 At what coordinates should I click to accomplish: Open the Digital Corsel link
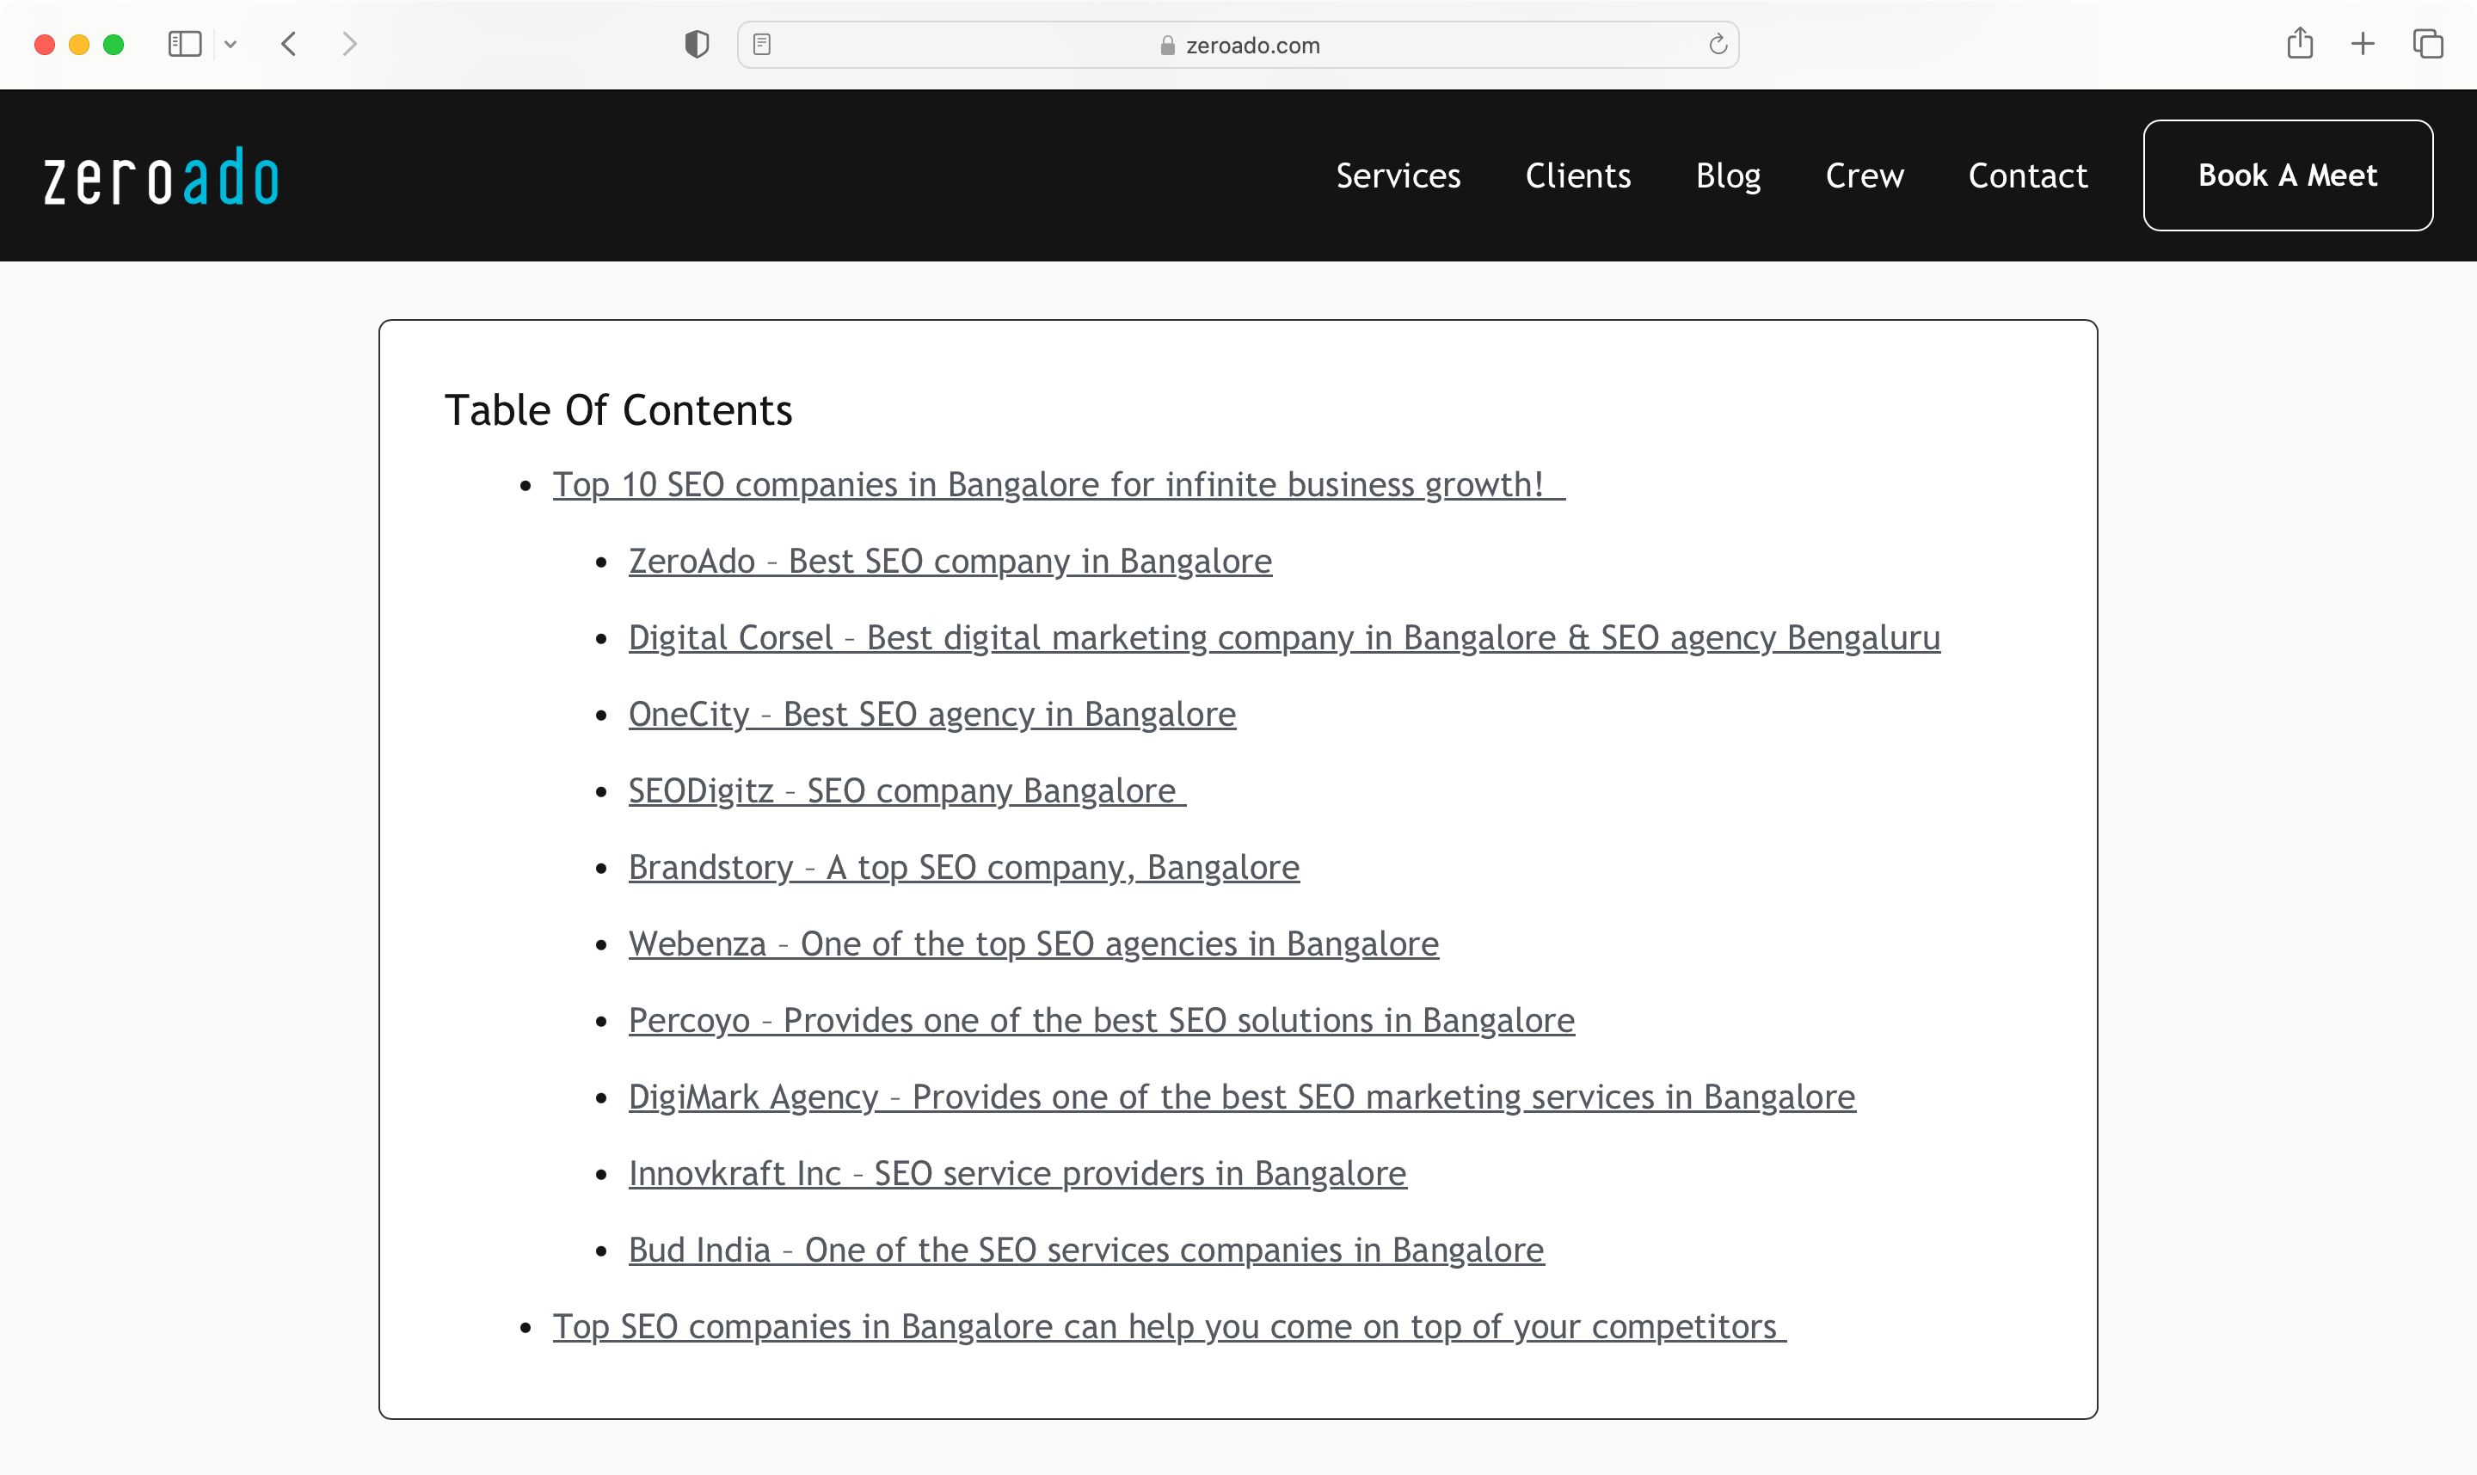click(1284, 638)
